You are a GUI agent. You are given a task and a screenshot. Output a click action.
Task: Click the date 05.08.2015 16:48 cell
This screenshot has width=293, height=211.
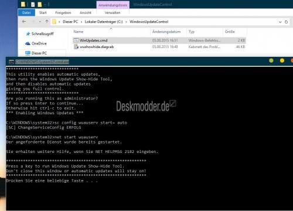click(x=165, y=47)
